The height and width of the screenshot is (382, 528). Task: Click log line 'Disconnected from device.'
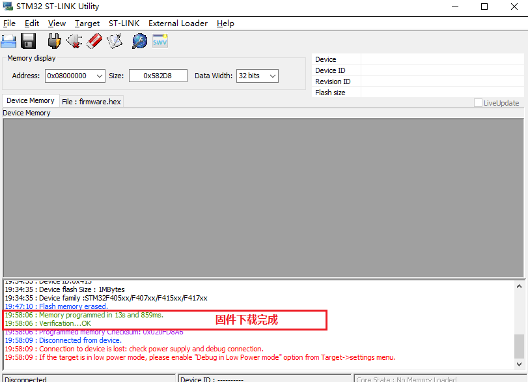pos(63,340)
